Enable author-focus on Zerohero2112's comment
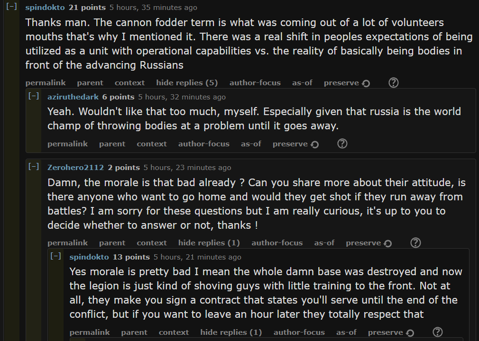This screenshot has width=479, height=341. (277, 243)
